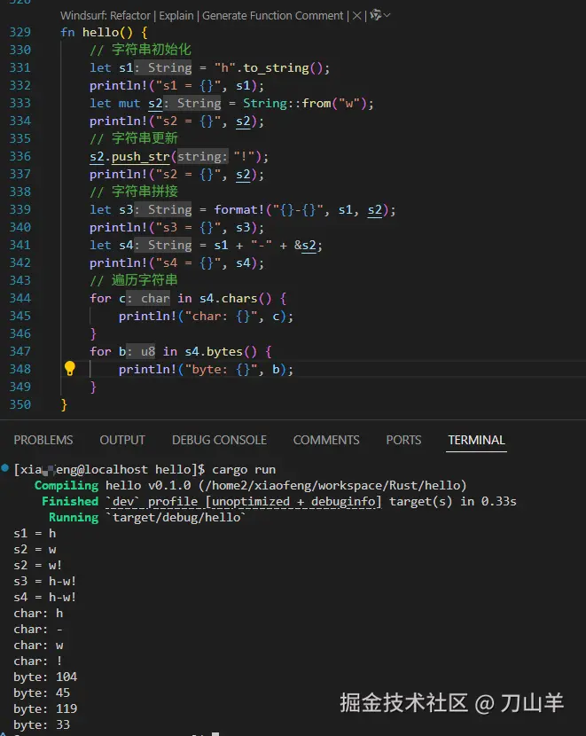Dismiss the Windsurf code lens with X
Screen dimensions: 586x736
(x=356, y=15)
